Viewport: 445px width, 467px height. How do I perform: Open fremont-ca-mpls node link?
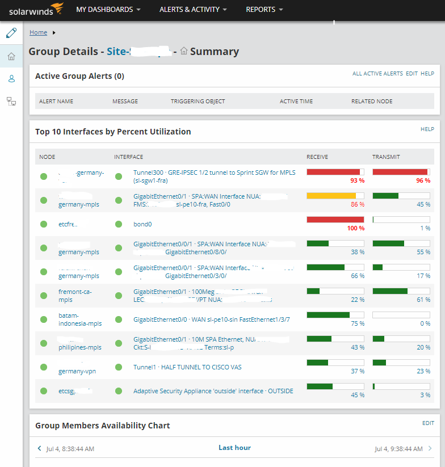[75, 296]
